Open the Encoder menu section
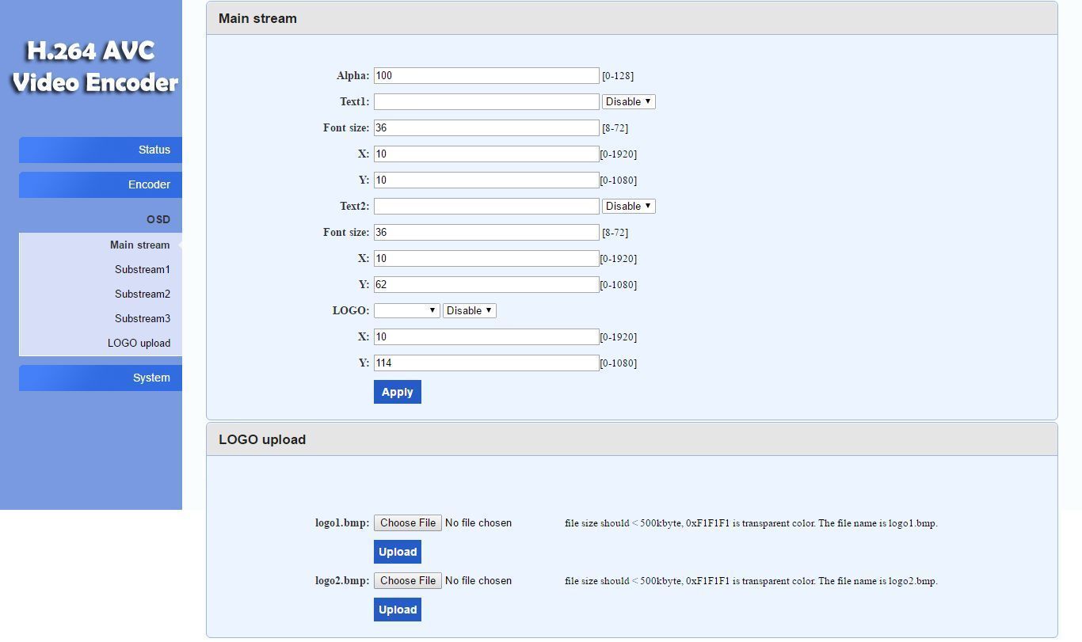Screen dimensions: 1082x642 (101, 184)
